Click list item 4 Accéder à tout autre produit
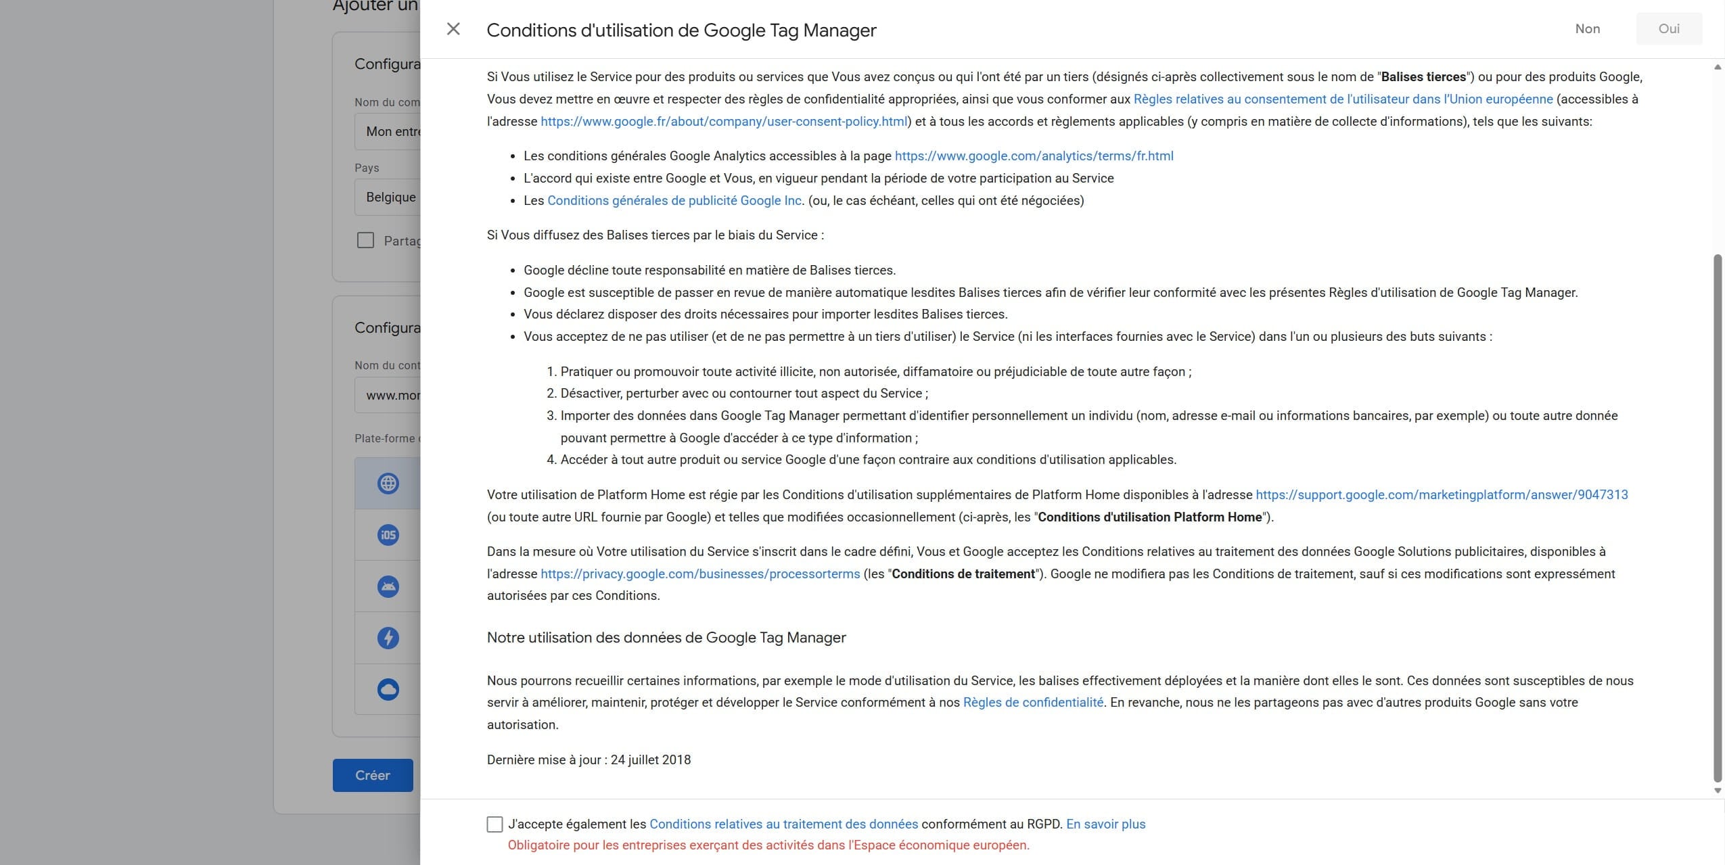The height and width of the screenshot is (865, 1725). [x=869, y=460]
